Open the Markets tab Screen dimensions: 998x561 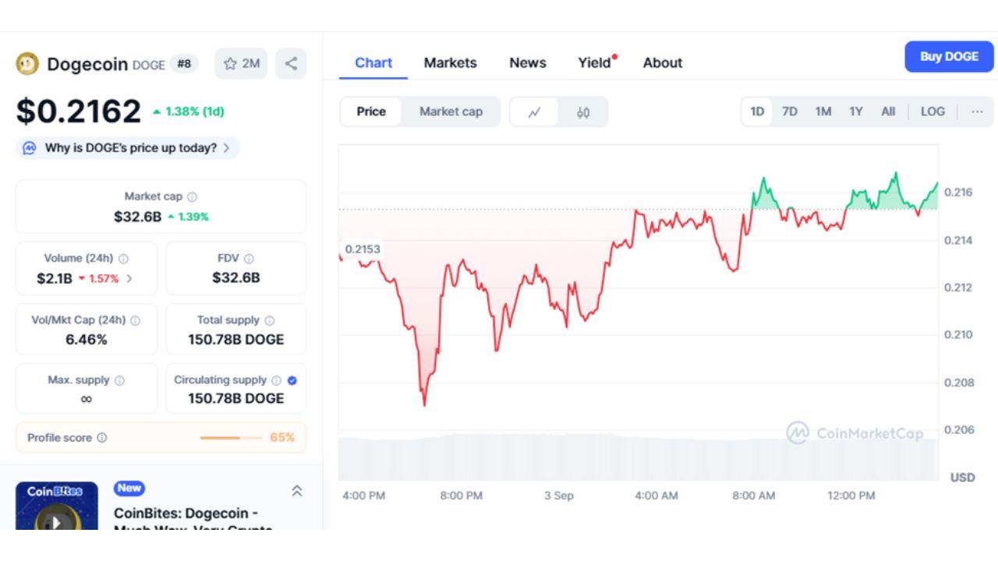(x=450, y=63)
